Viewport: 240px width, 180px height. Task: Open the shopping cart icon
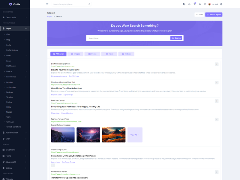[194, 4]
